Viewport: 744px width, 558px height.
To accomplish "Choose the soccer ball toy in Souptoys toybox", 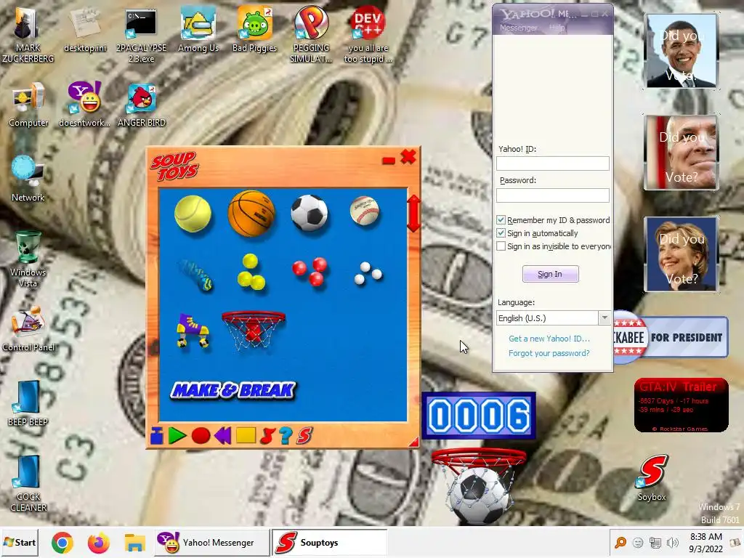I will tap(310, 213).
